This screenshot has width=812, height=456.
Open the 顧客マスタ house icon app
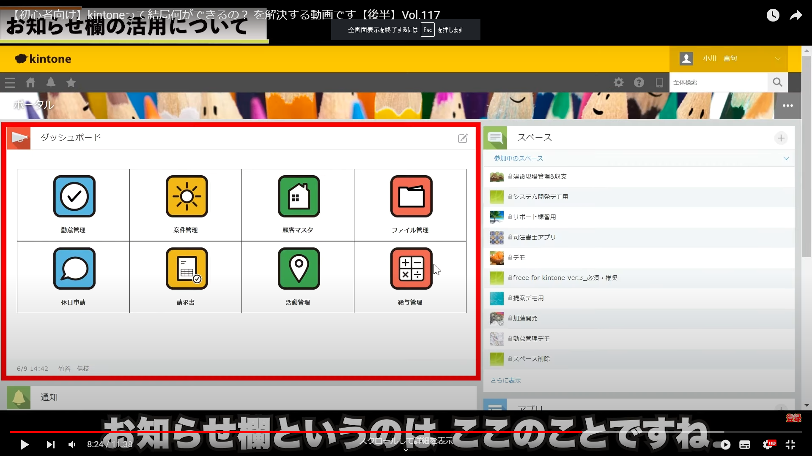(x=299, y=197)
